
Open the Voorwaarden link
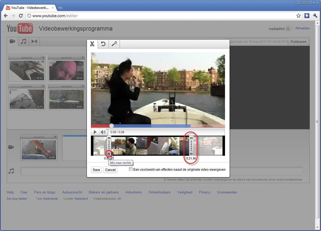click(x=227, y=192)
